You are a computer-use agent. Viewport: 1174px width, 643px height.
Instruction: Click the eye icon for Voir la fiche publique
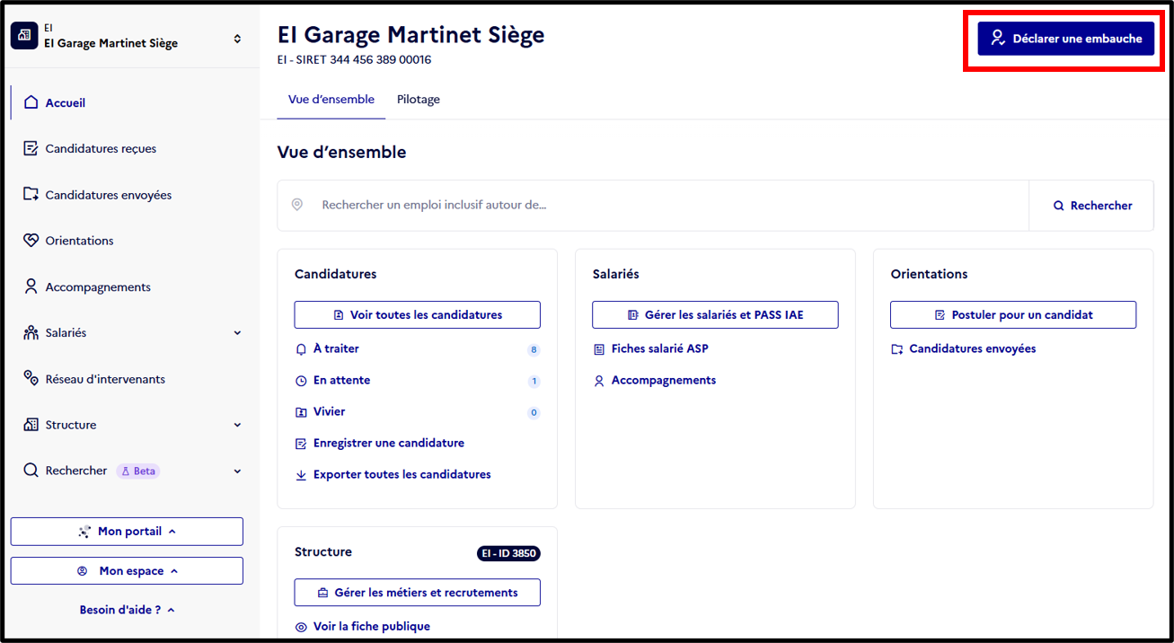tap(301, 627)
